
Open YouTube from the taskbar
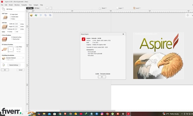pyautogui.click(x=81, y=114)
